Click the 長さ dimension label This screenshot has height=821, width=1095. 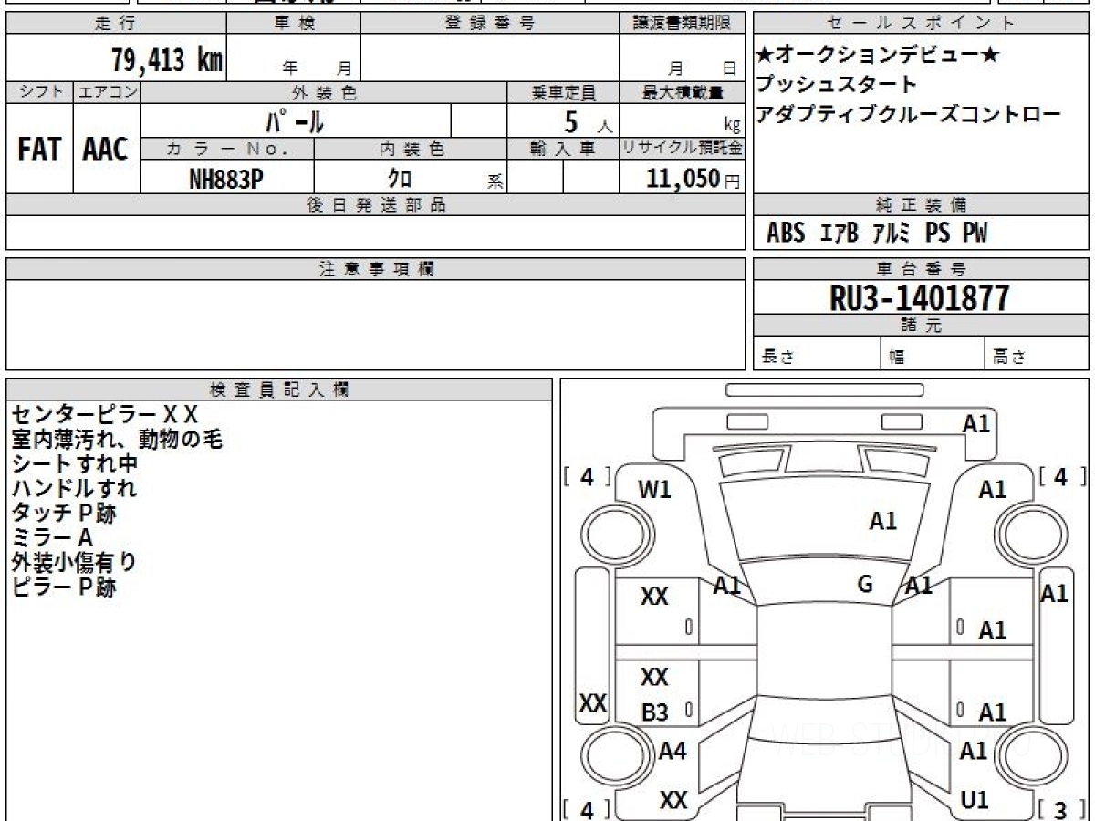click(777, 358)
